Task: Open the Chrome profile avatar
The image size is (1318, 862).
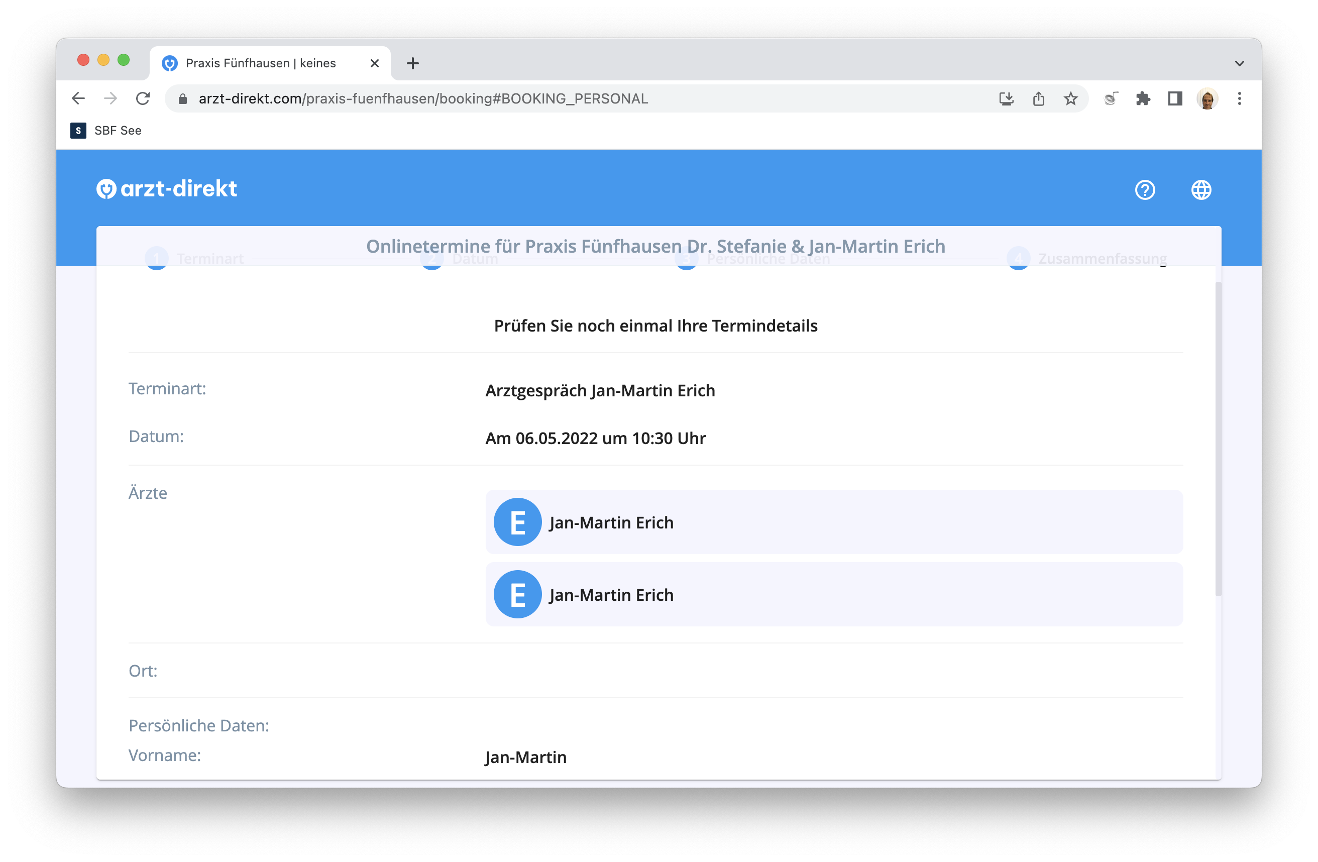Action: 1207,98
